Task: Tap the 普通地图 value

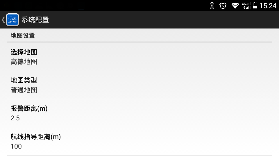Action: point(24,90)
